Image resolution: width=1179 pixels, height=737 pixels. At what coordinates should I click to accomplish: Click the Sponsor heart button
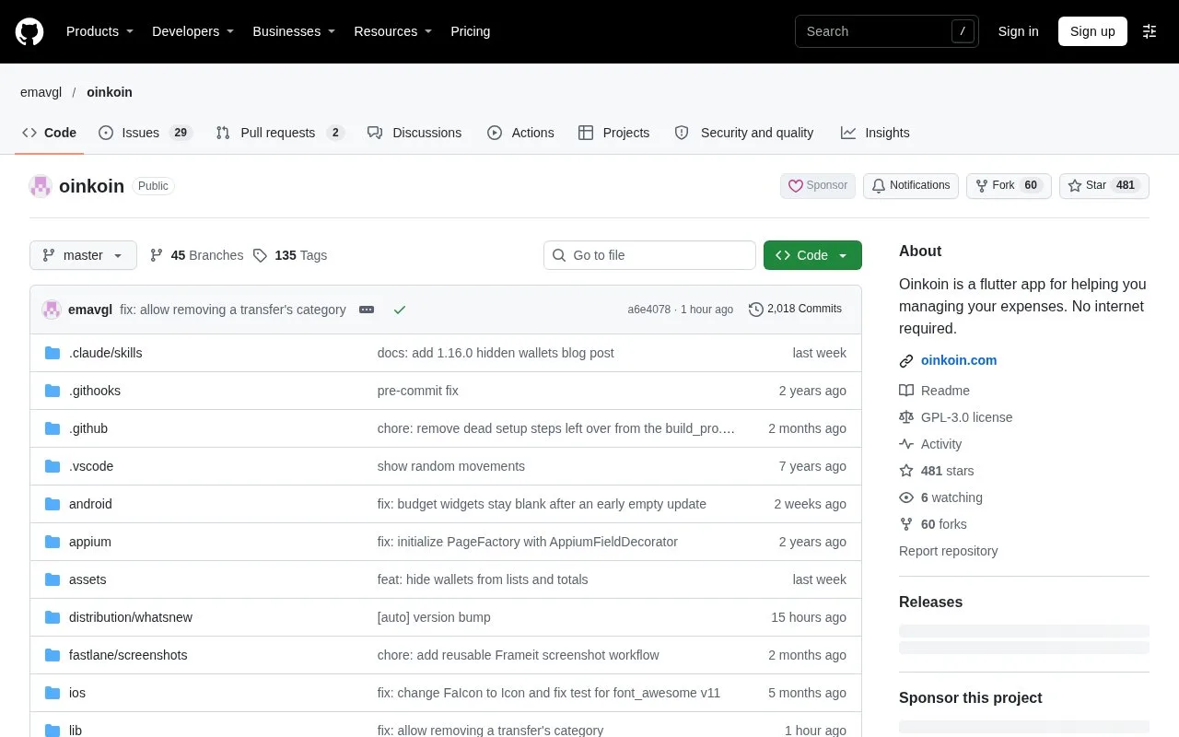[x=818, y=185]
